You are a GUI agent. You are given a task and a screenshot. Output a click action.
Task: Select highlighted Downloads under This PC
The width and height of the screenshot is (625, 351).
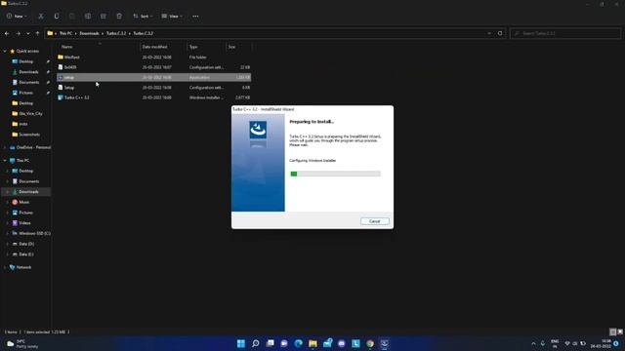point(26,192)
